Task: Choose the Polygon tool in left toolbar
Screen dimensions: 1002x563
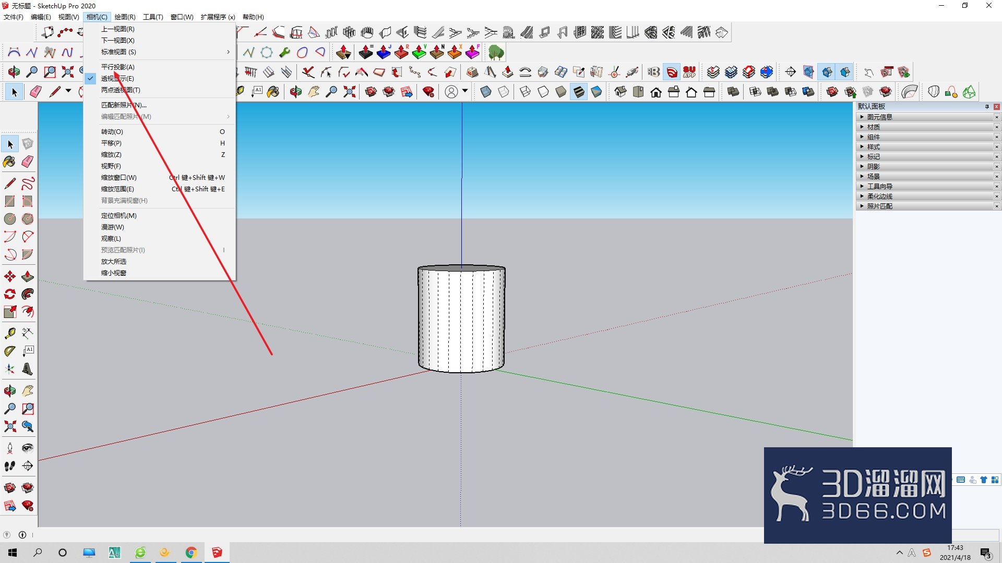Action: [x=28, y=219]
